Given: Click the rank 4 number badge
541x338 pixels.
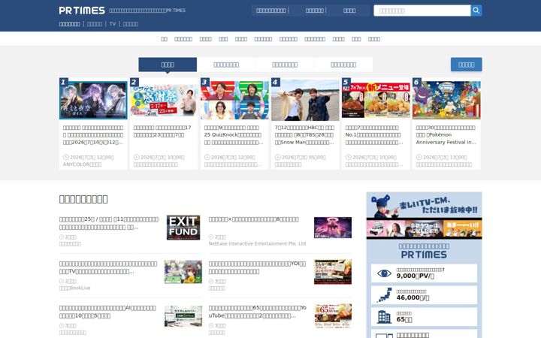Looking at the screenshot, I should coord(275,82).
